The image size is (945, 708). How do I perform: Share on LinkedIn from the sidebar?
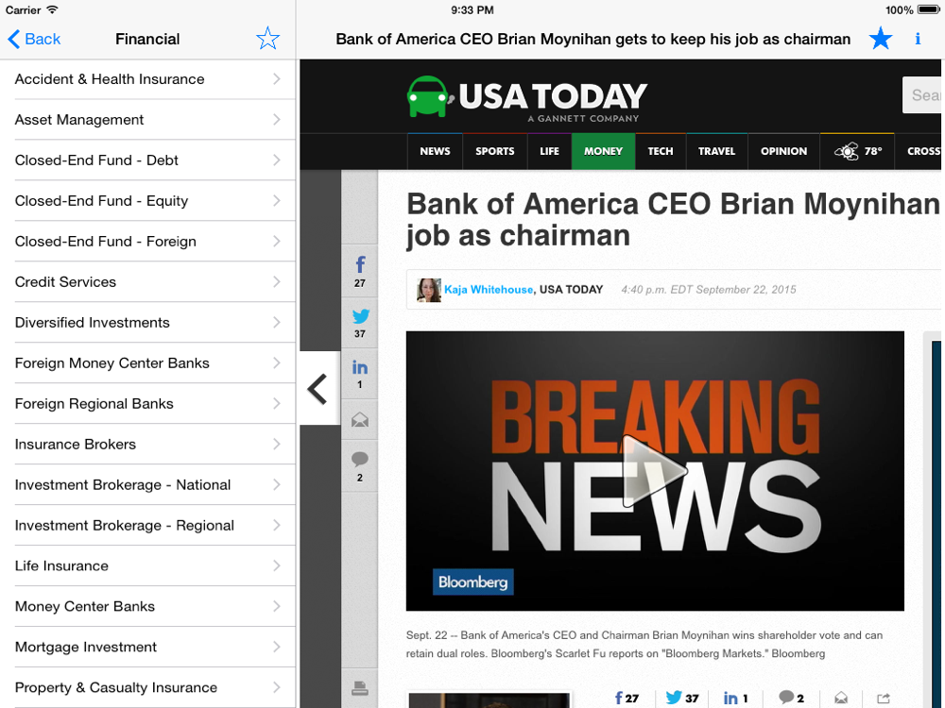tap(360, 373)
